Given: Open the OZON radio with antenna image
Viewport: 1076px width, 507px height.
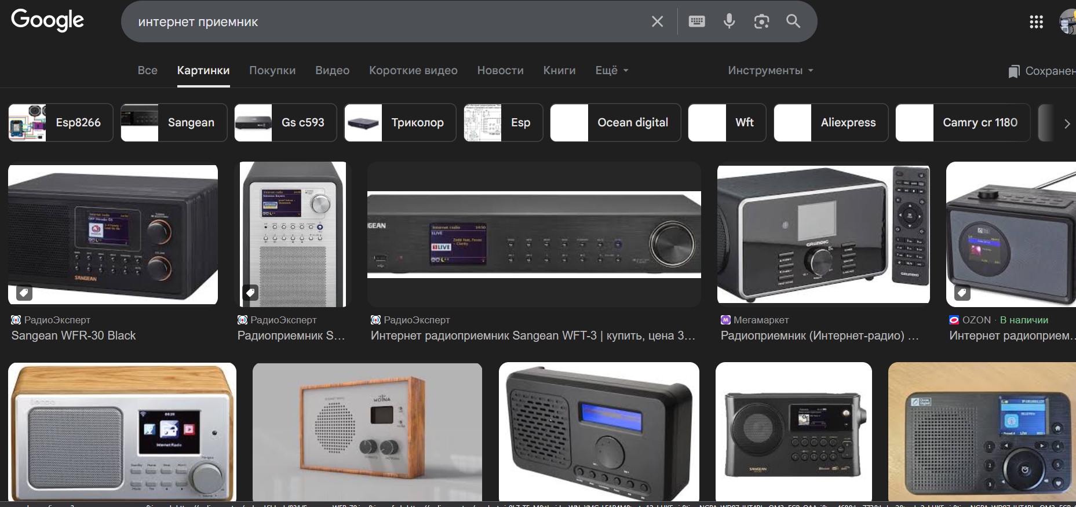Looking at the screenshot, I should (x=1011, y=234).
